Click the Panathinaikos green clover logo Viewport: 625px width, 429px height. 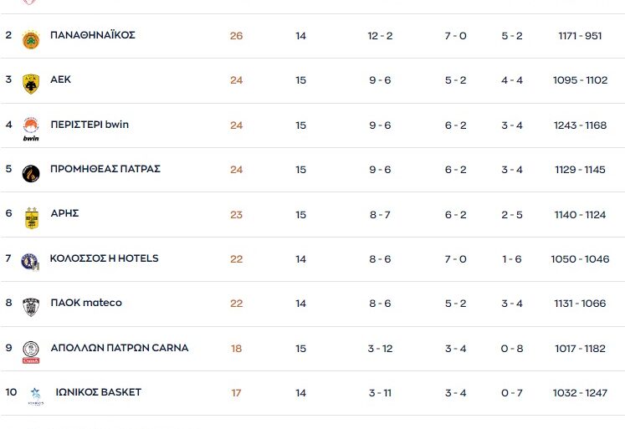coord(31,38)
